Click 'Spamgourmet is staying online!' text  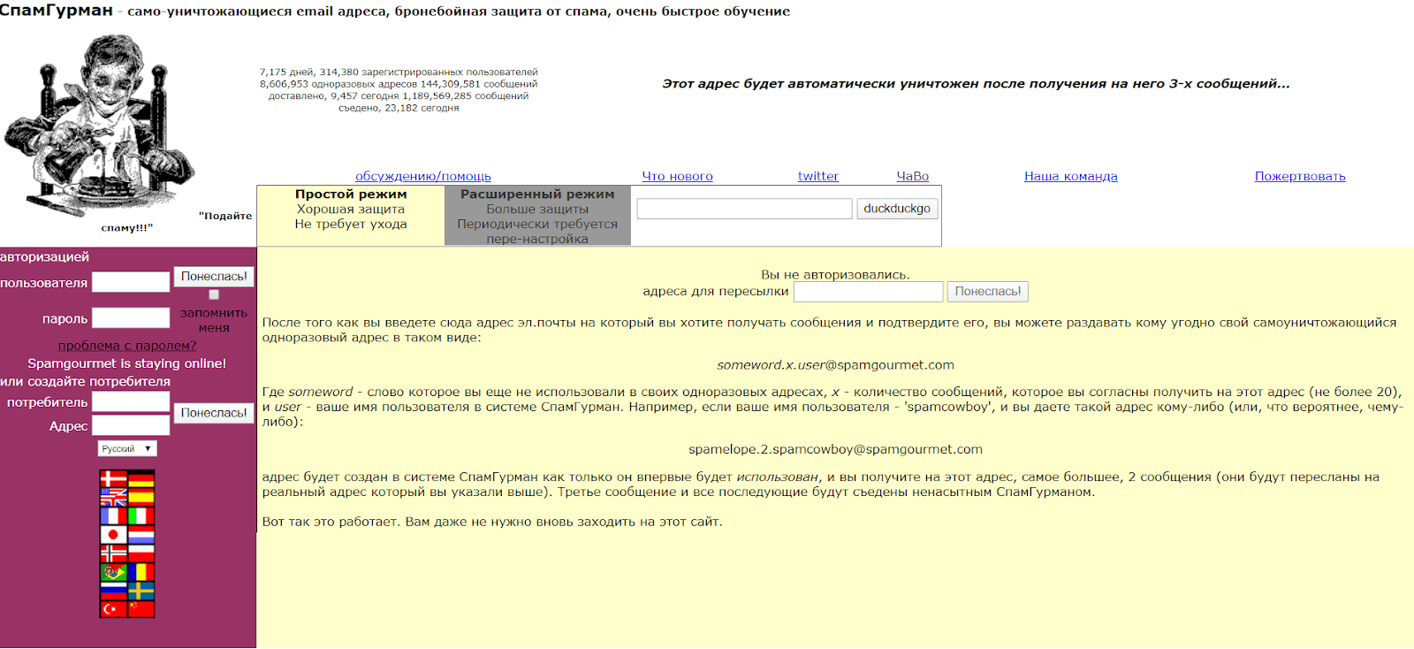point(127,363)
